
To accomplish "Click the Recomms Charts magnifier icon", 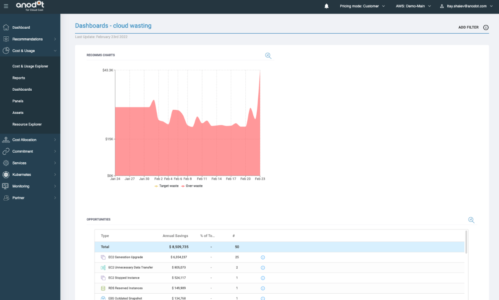I will [268, 56].
